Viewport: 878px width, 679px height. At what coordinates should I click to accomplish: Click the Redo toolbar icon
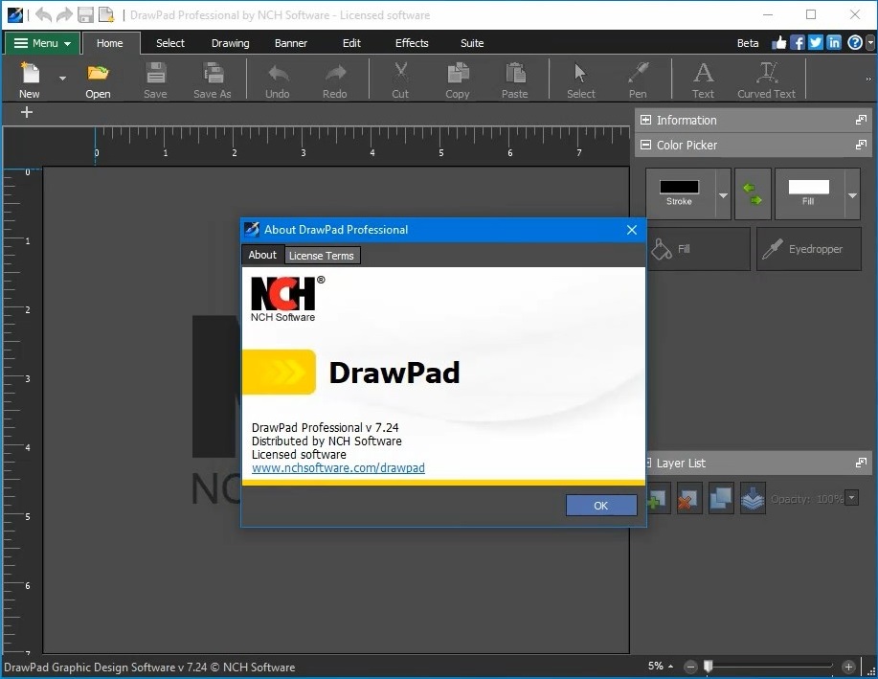pyautogui.click(x=335, y=79)
